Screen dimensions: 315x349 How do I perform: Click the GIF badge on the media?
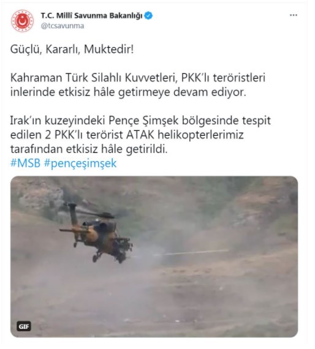[x=24, y=326]
